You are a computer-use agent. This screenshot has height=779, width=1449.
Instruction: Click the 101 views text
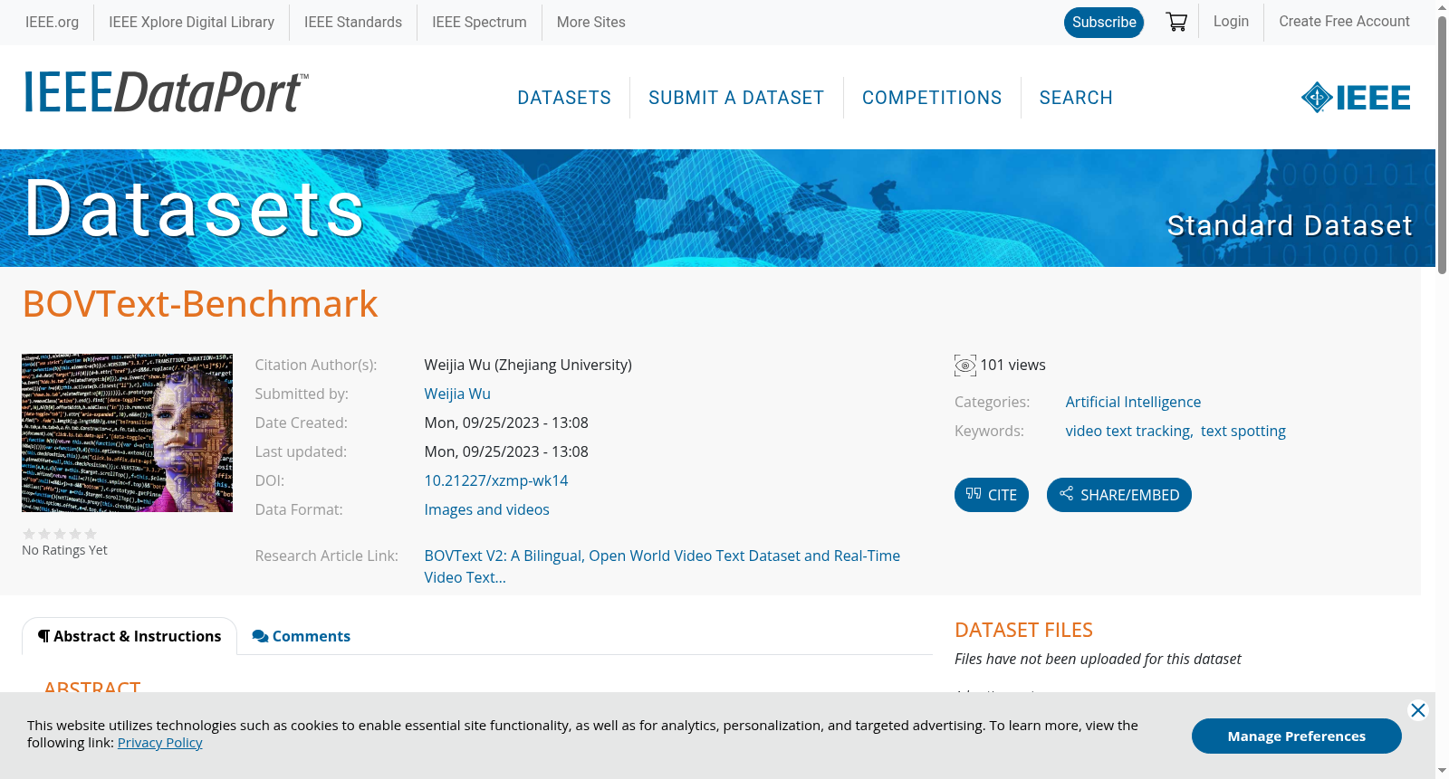[x=1012, y=365]
